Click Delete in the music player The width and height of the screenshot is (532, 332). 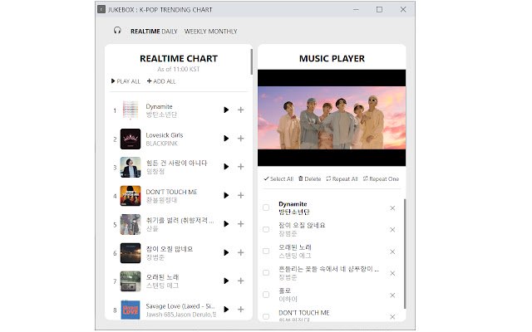(309, 179)
